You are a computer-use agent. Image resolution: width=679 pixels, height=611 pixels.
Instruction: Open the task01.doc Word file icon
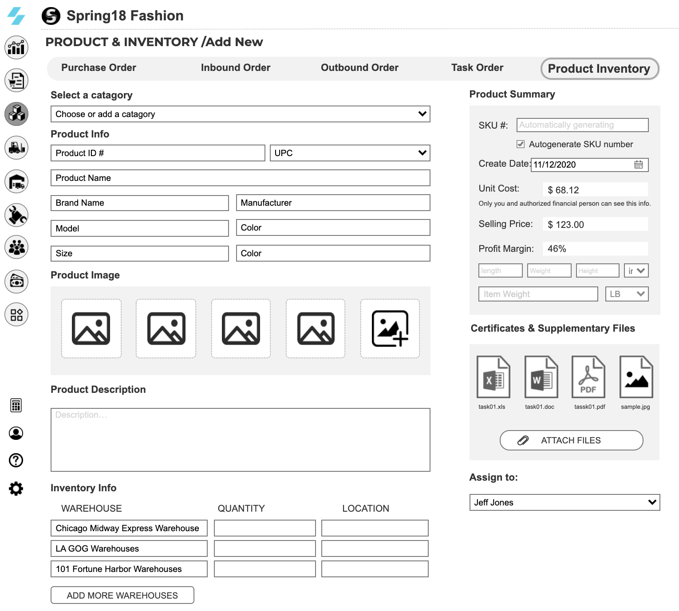(541, 377)
